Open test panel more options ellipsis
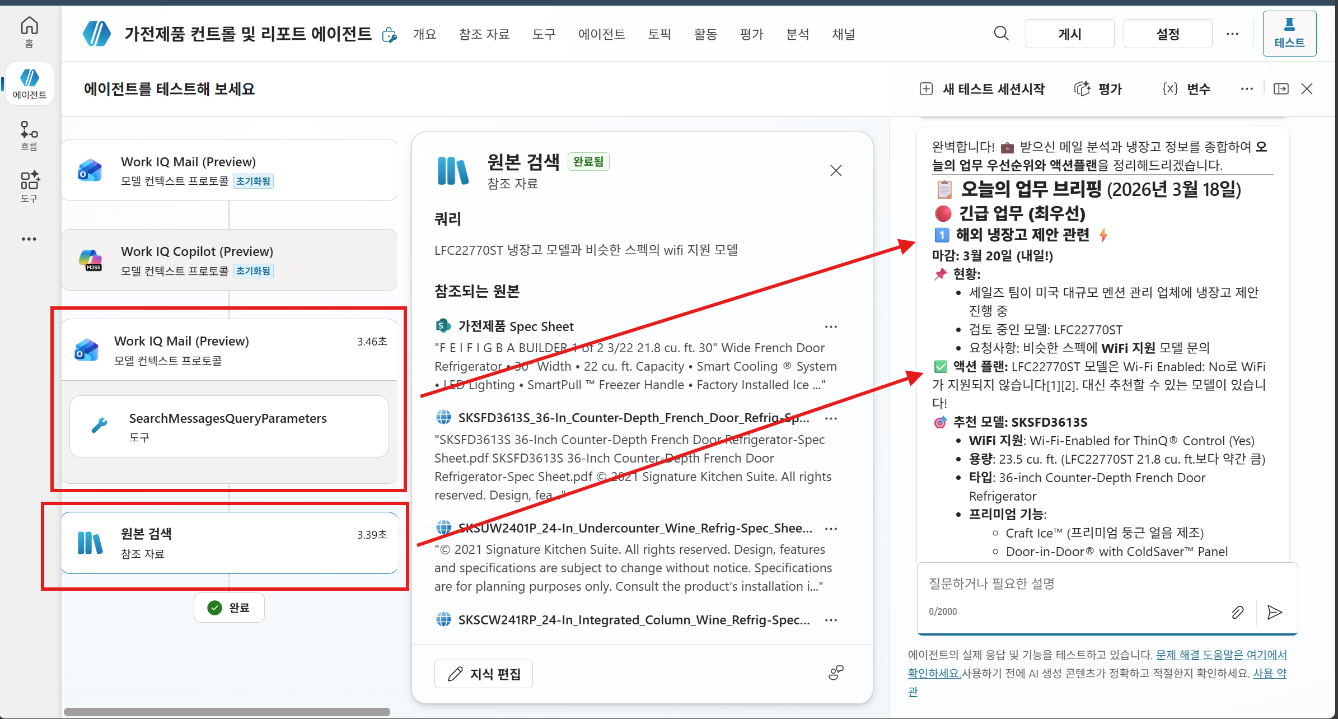 tap(1247, 89)
